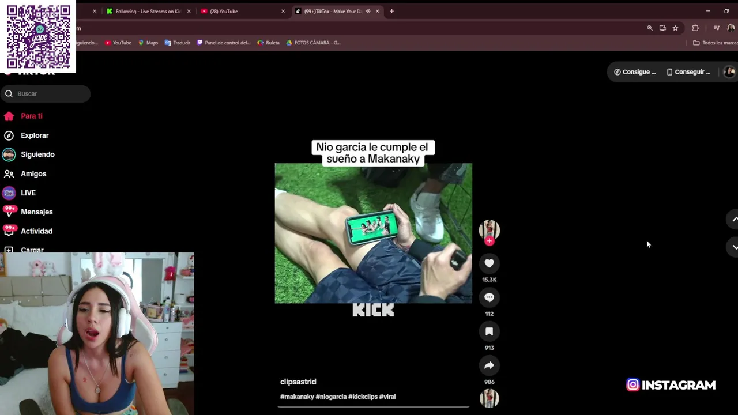Open the Ruleta bookmark

[269, 43]
